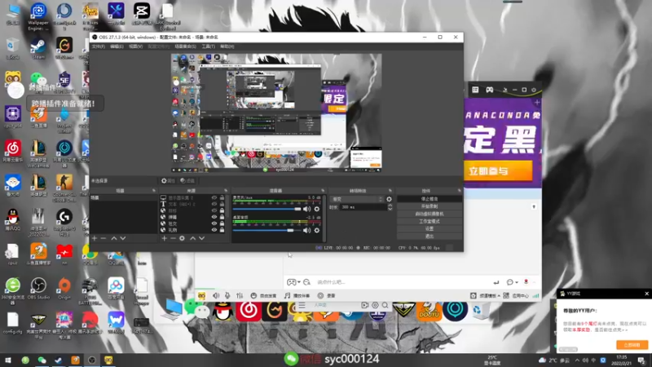Viewport: 652px width, 367px height.
Task: Move scene up in Scenes panel
Action: coord(113,238)
